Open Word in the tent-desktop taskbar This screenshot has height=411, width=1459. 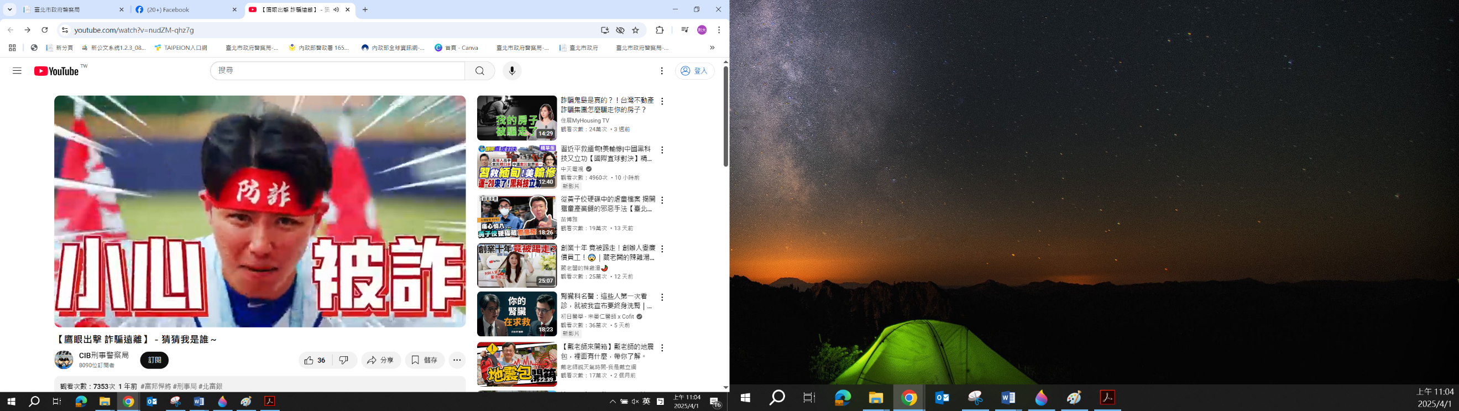(1008, 398)
